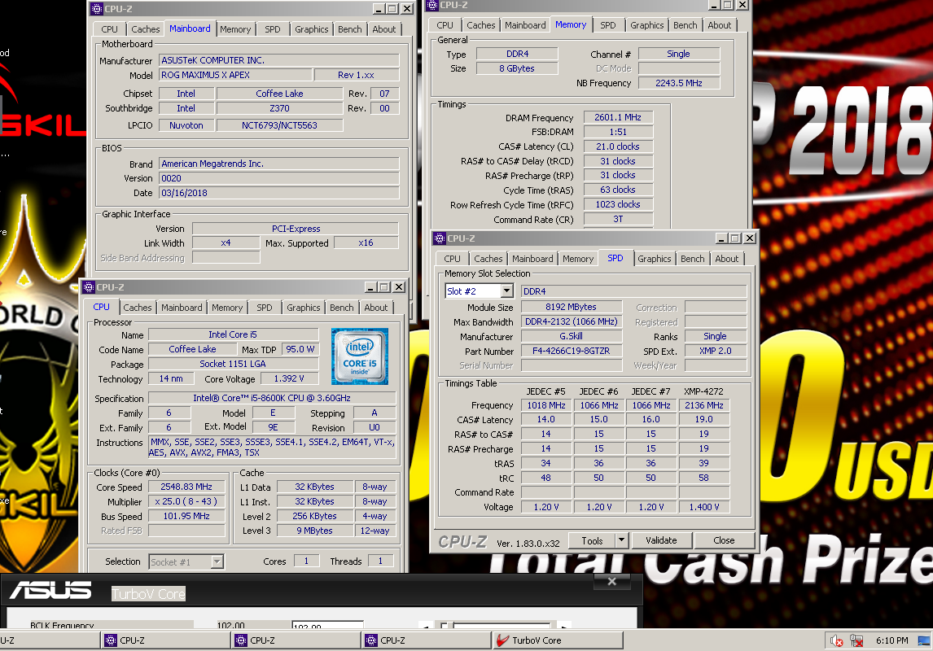Click the 'DDR4-2132 (1066 MHz)' max bandwidth field
The width and height of the screenshot is (933, 651).
[x=572, y=321]
